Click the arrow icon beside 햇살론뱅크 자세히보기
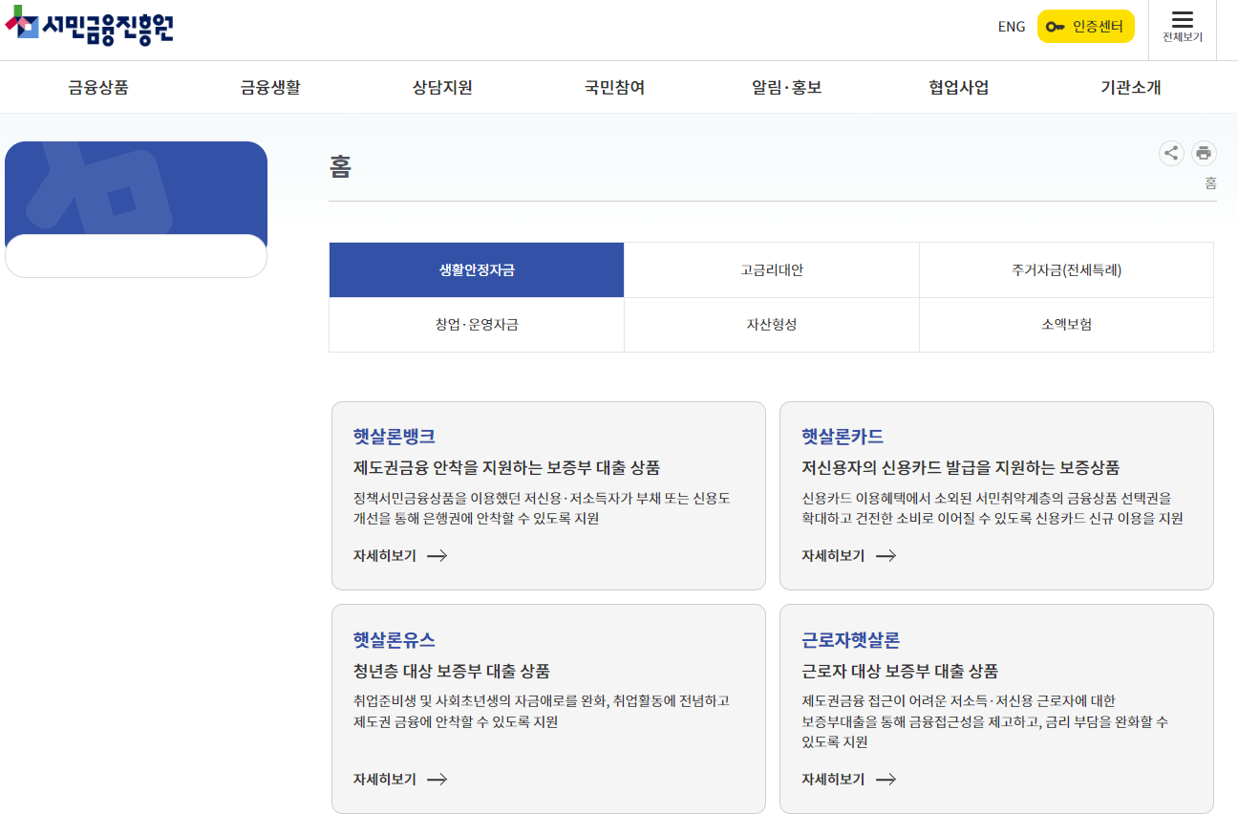Viewport: 1238px width, 836px height. pyautogui.click(x=438, y=555)
